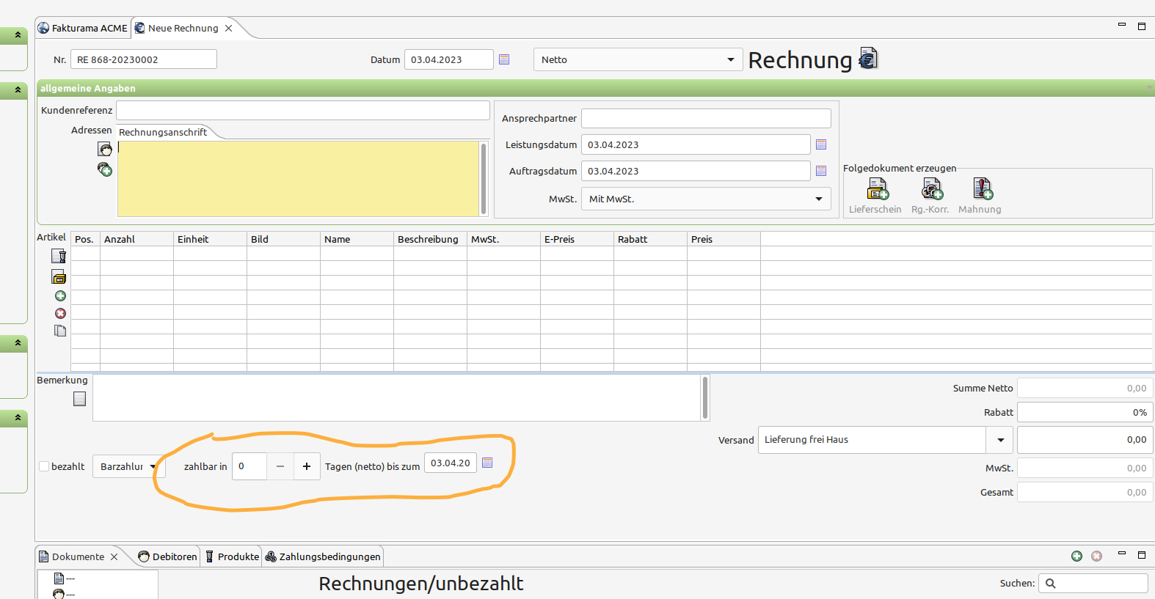This screenshot has height=599, width=1155.
Task: Add new article row with green plus
Action: tap(60, 295)
